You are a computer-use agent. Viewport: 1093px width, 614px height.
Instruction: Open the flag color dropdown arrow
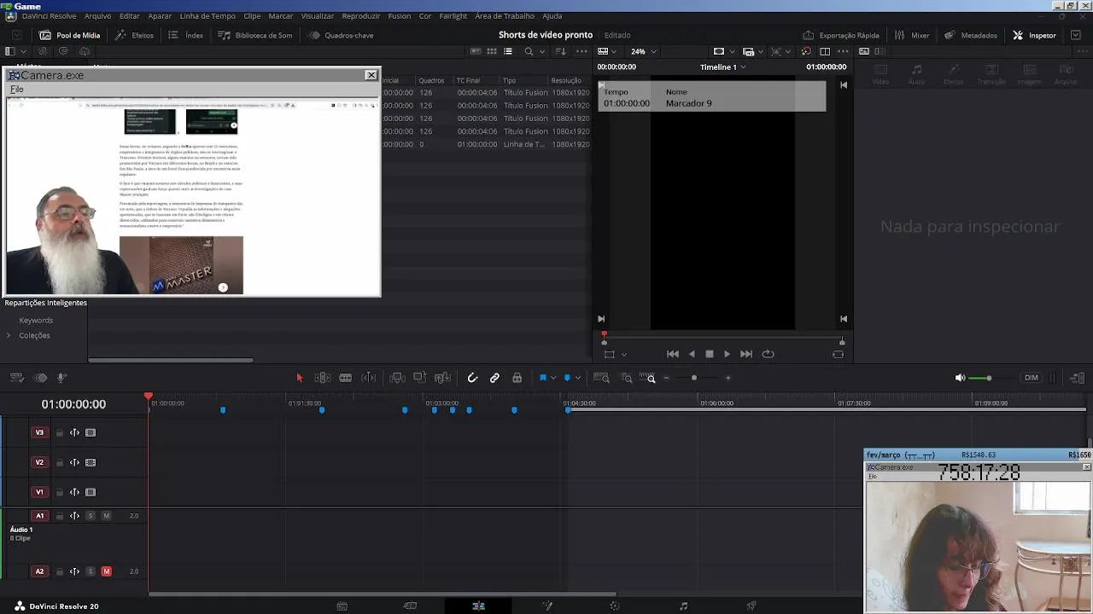[553, 378]
